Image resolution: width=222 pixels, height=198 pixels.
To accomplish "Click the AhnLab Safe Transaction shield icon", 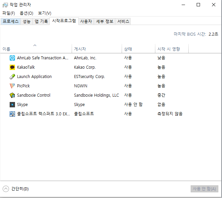I will (x=12, y=58).
